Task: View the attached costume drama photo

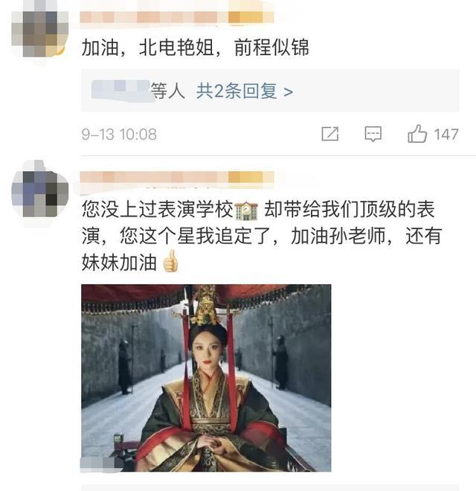Action: [206, 378]
